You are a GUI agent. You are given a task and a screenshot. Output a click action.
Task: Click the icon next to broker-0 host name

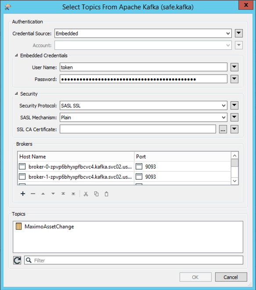[x=22, y=166]
